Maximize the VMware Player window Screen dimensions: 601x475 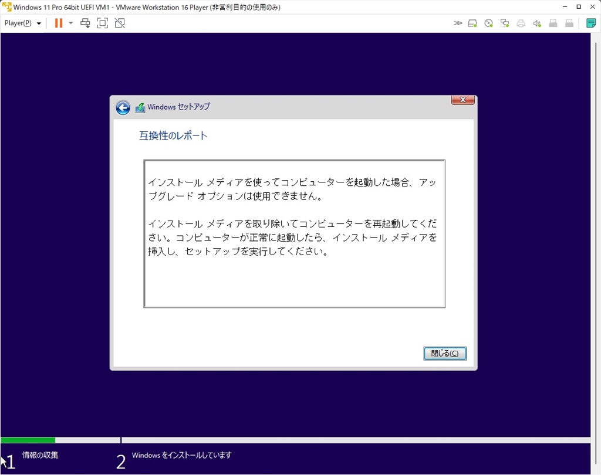coord(579,7)
